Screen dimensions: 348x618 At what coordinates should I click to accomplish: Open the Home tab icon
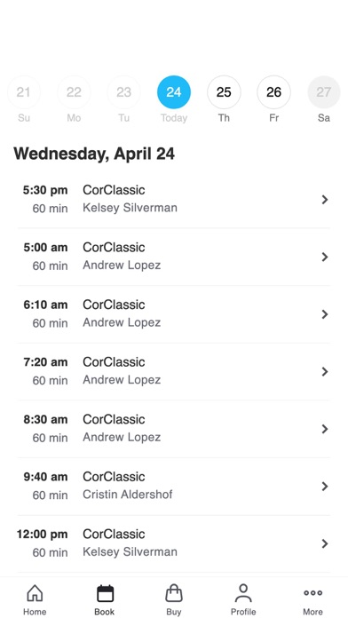pyautogui.click(x=35, y=593)
